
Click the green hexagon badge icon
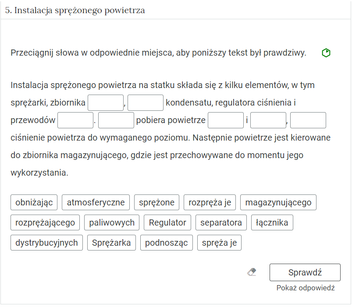coord(326,53)
